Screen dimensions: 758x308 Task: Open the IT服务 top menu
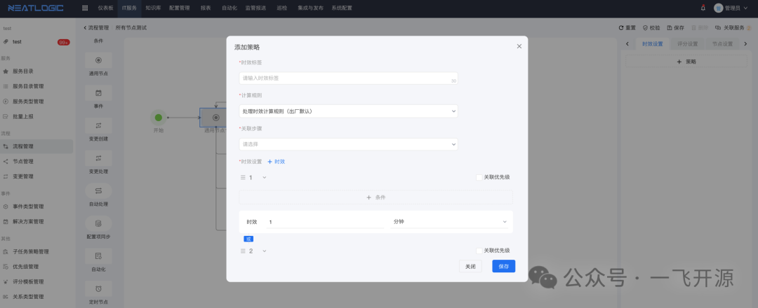pos(129,8)
